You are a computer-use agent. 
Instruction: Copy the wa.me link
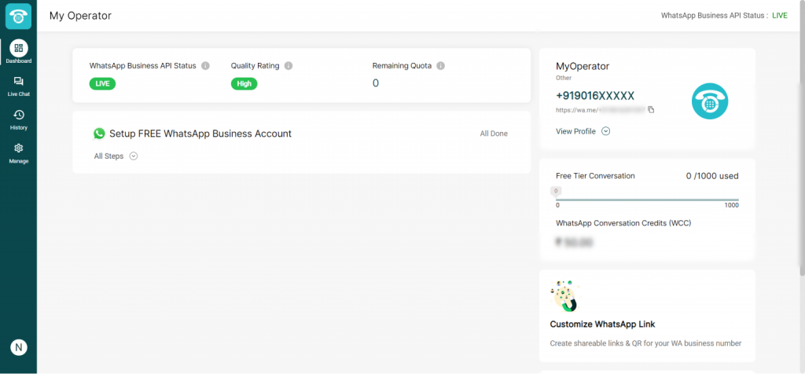pos(651,110)
